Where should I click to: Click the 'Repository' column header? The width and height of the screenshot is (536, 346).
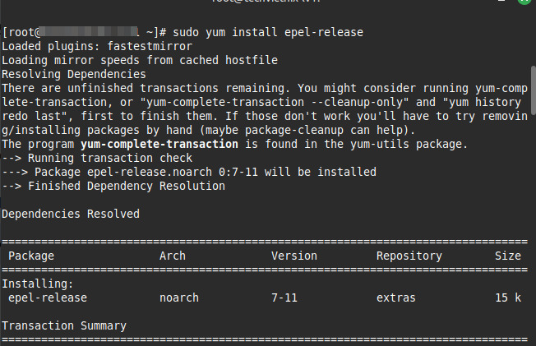click(x=409, y=256)
